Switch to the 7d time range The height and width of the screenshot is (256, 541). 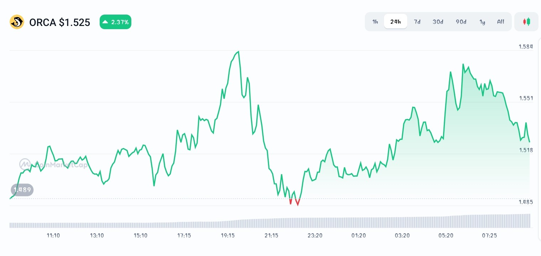[x=417, y=22]
